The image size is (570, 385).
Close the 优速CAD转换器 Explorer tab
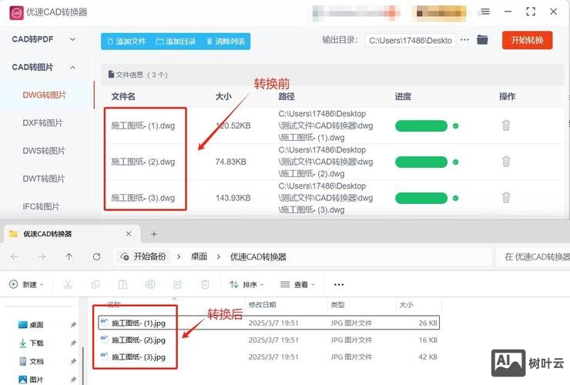(129, 234)
